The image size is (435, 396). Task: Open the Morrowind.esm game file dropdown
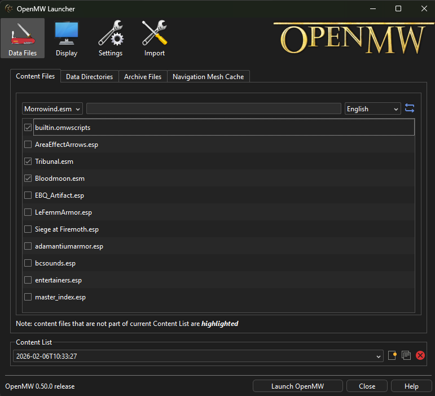click(52, 108)
